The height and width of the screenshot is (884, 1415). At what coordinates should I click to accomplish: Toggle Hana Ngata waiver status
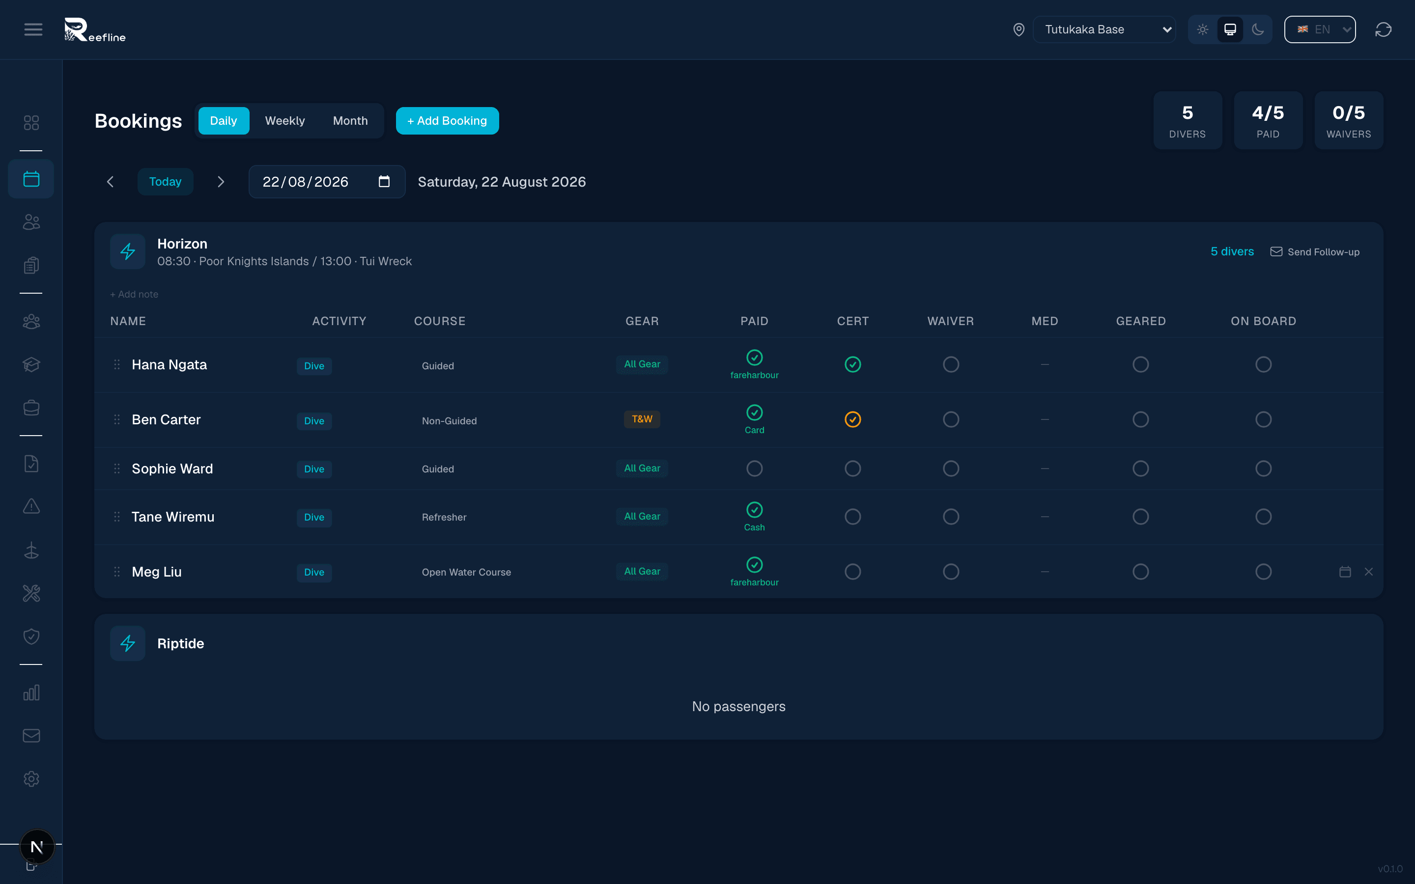click(951, 364)
